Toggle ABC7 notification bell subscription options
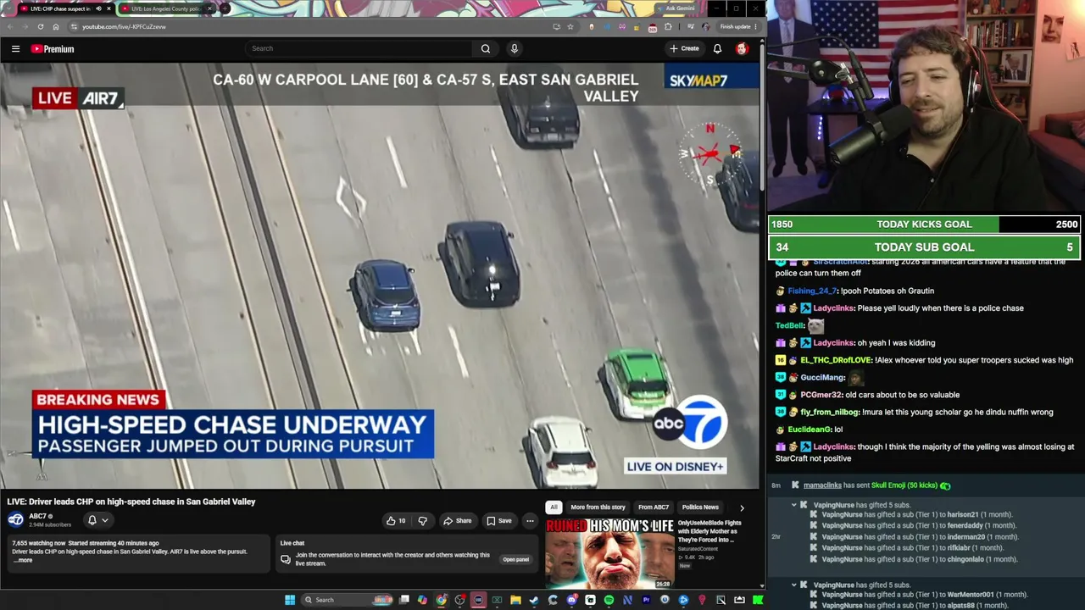 coord(97,520)
